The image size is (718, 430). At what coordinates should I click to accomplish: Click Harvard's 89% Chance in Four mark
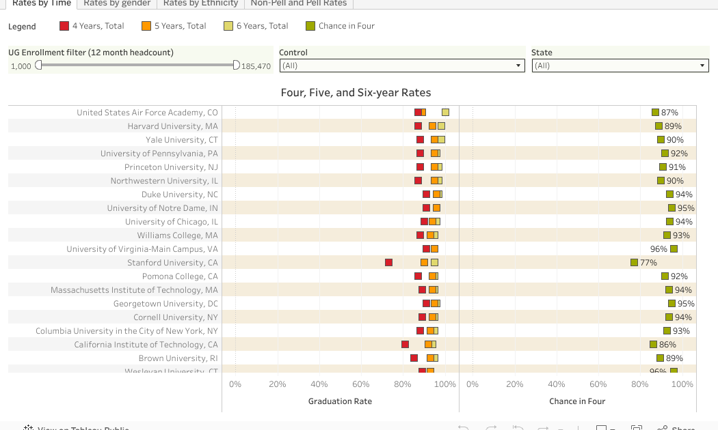click(659, 126)
